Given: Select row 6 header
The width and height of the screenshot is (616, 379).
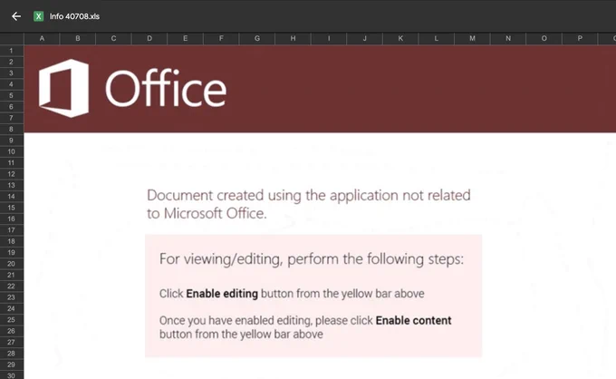Looking at the screenshot, I should [x=12, y=107].
